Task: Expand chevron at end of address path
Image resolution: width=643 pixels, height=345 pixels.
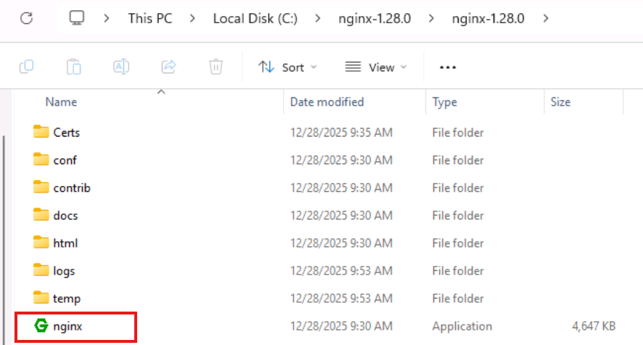Action: pos(546,18)
